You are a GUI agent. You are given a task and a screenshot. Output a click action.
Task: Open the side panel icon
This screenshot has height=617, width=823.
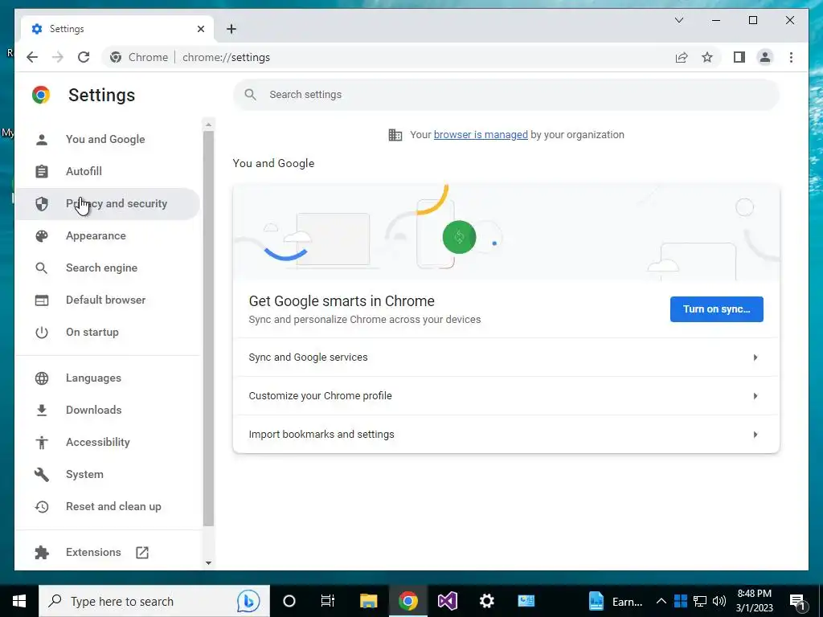[739, 57]
